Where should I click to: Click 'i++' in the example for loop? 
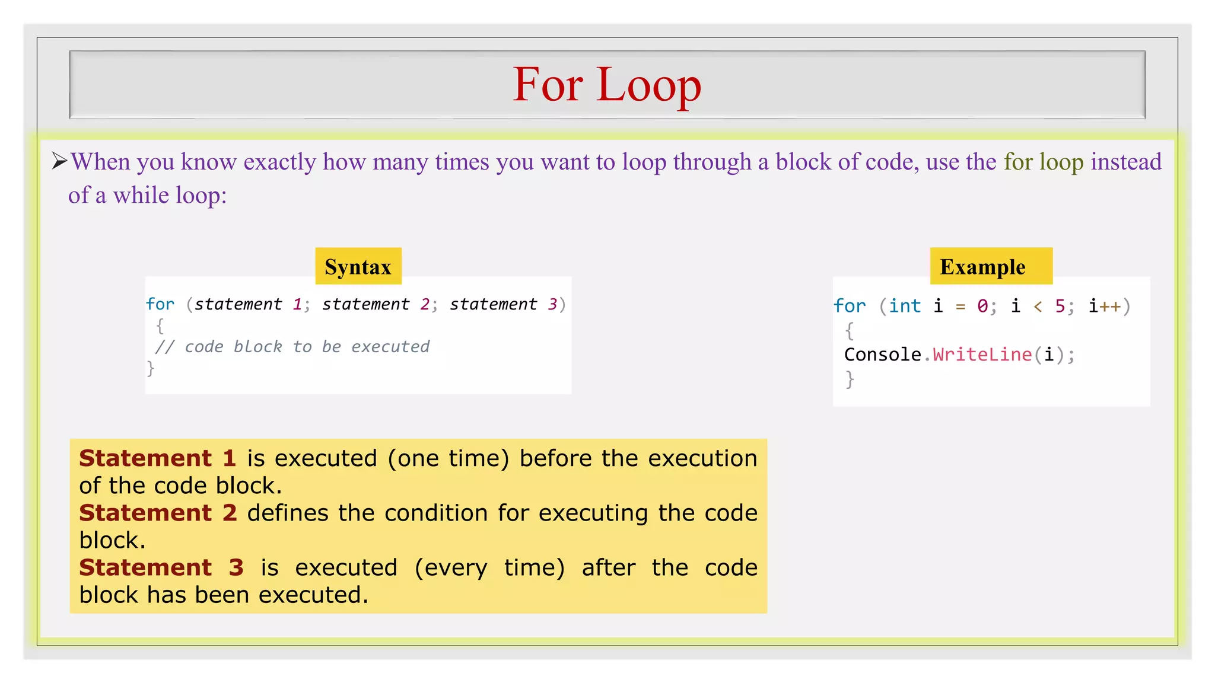click(1104, 306)
